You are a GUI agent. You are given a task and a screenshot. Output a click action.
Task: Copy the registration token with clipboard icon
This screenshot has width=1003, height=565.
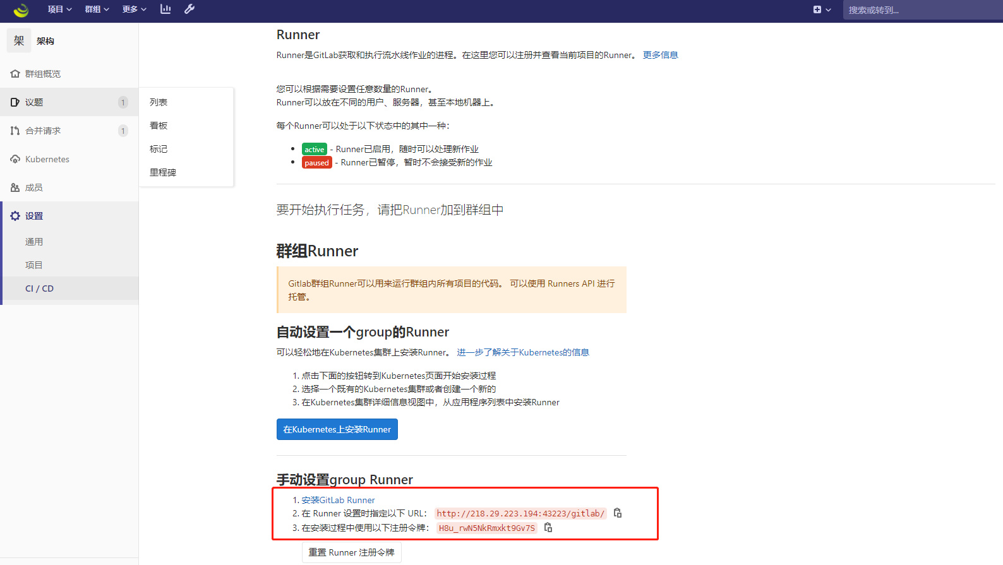click(548, 528)
